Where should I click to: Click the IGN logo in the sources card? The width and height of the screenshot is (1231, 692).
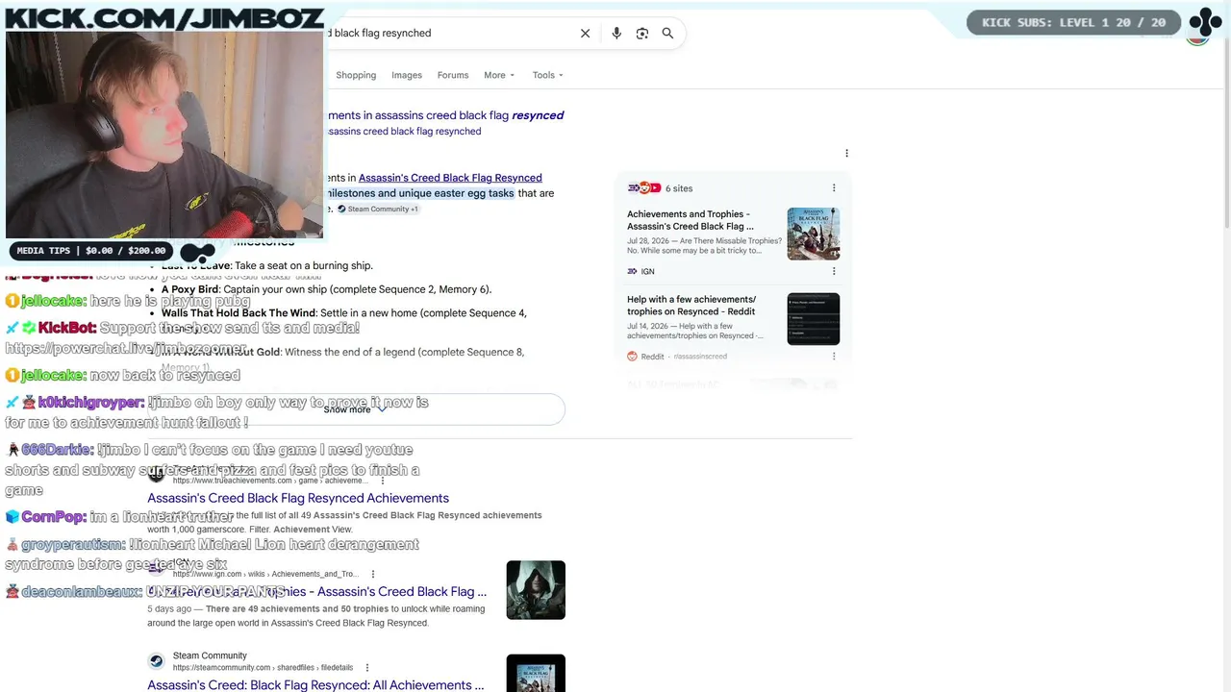tap(632, 272)
